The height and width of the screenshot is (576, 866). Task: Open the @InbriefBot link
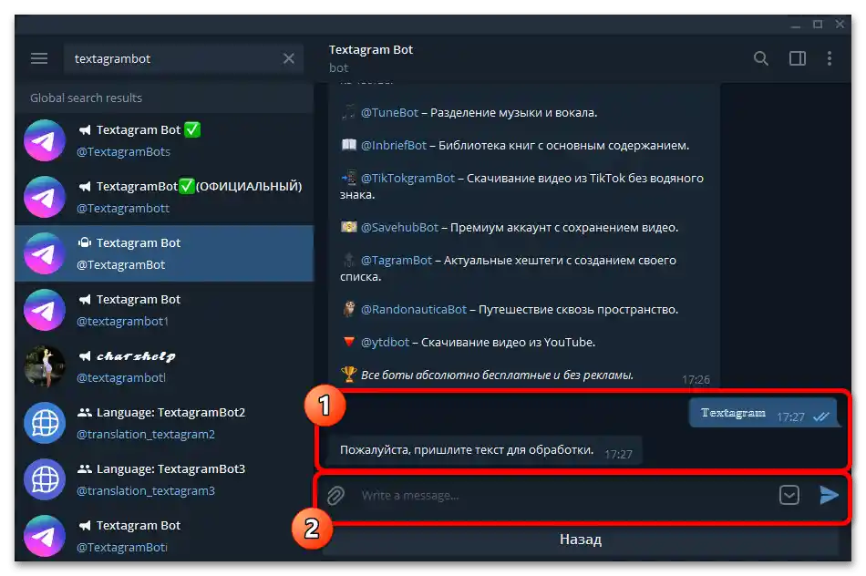393,145
